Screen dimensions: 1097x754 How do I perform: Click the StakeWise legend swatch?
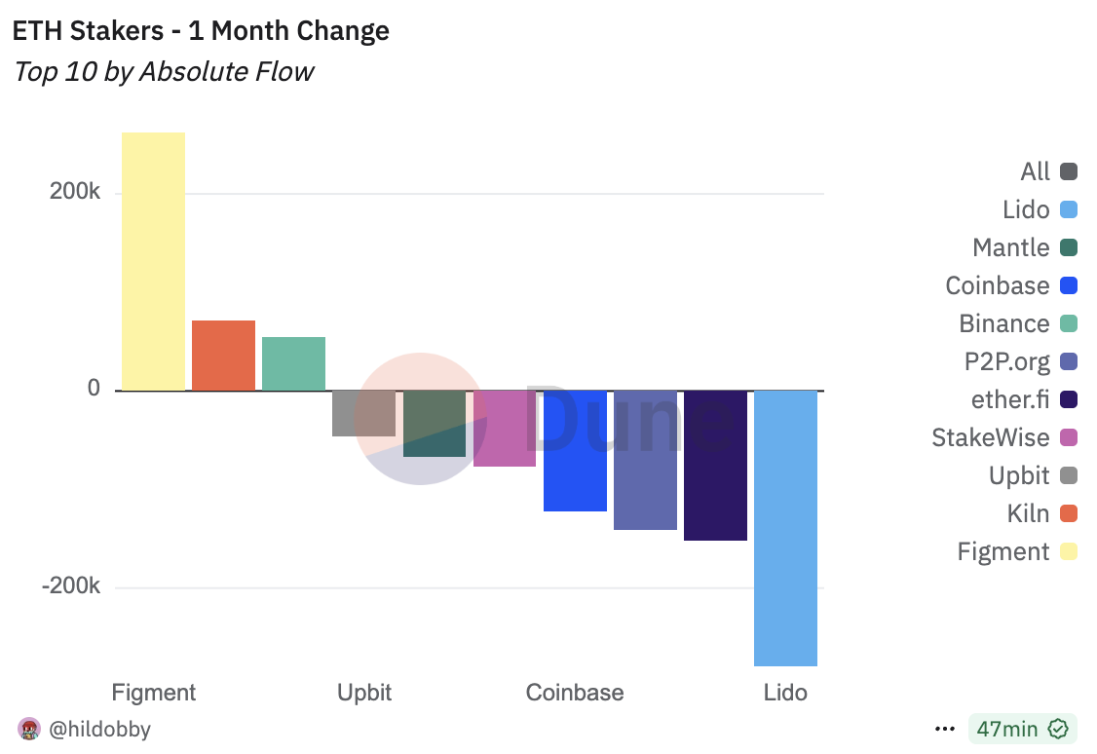tap(1069, 437)
